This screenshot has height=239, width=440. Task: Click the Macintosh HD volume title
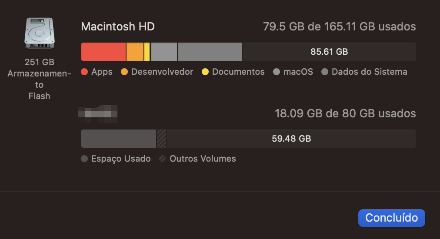(x=118, y=27)
